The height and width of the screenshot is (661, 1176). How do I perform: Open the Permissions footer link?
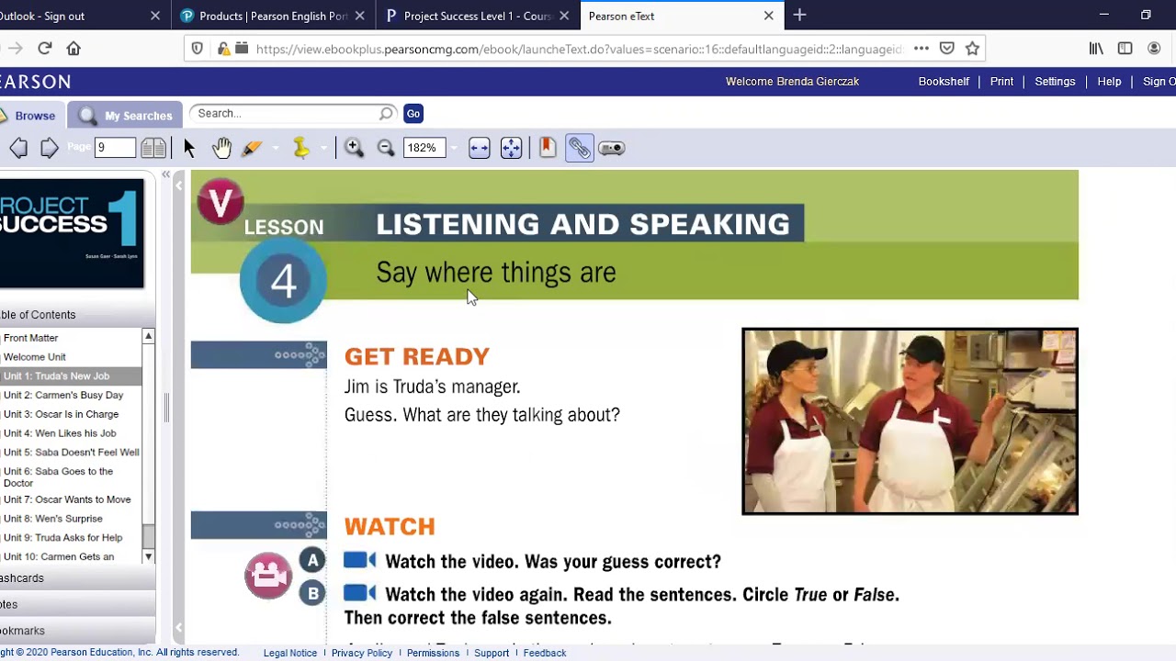pyautogui.click(x=433, y=653)
